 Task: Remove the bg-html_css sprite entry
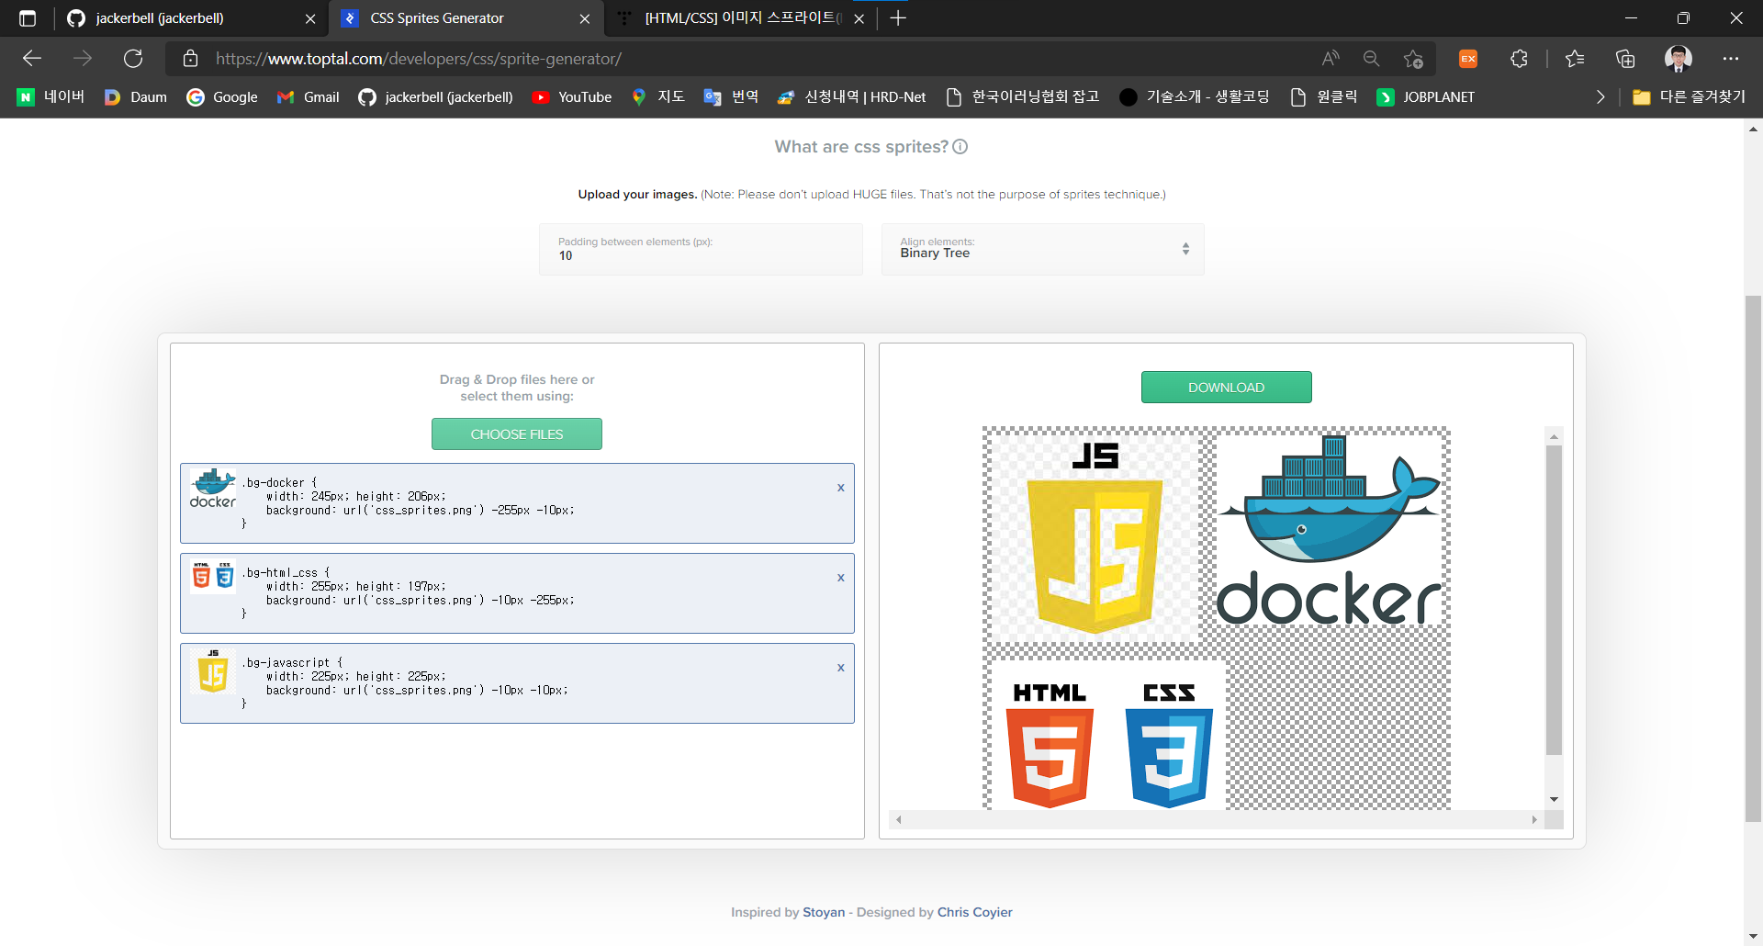click(x=840, y=578)
